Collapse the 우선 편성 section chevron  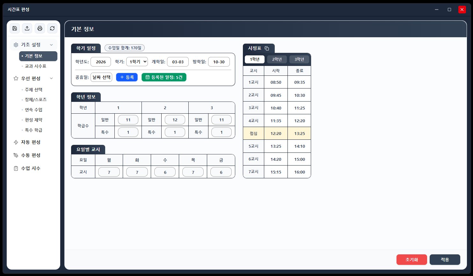(51, 78)
